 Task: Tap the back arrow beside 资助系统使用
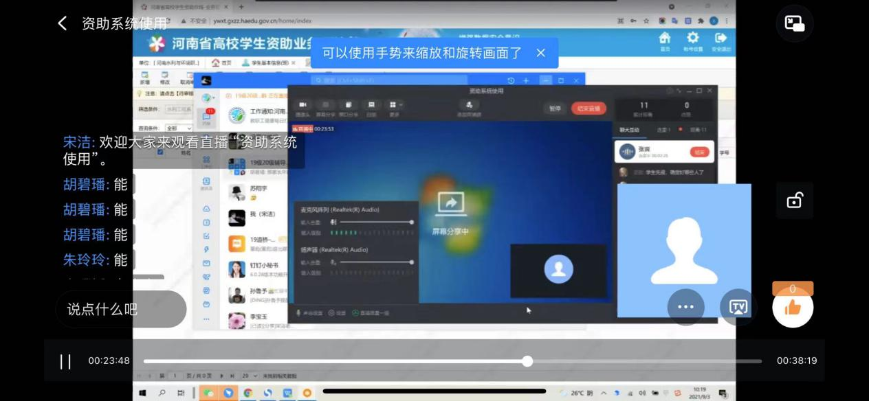[x=63, y=23]
